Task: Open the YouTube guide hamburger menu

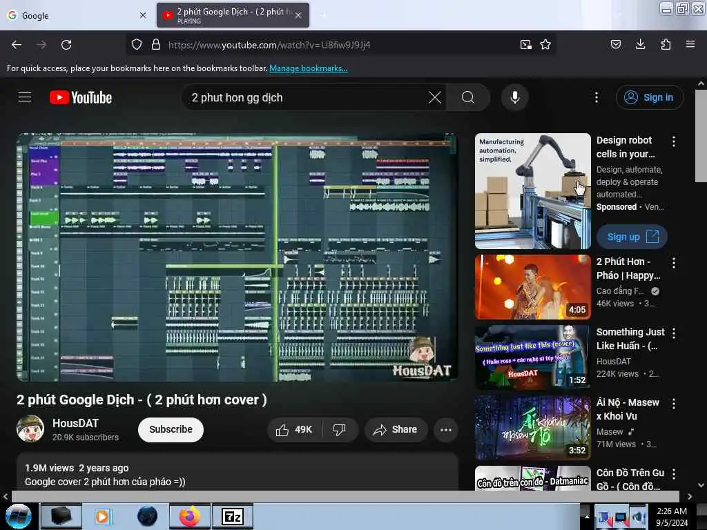Action: (25, 97)
